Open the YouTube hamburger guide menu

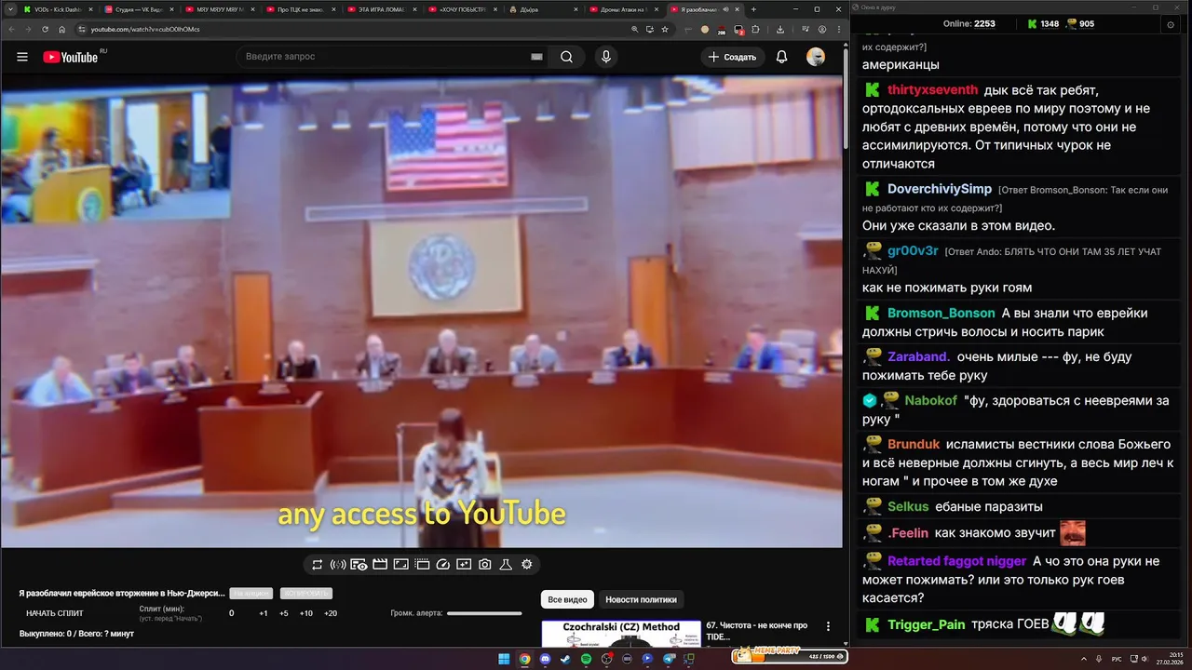point(22,57)
